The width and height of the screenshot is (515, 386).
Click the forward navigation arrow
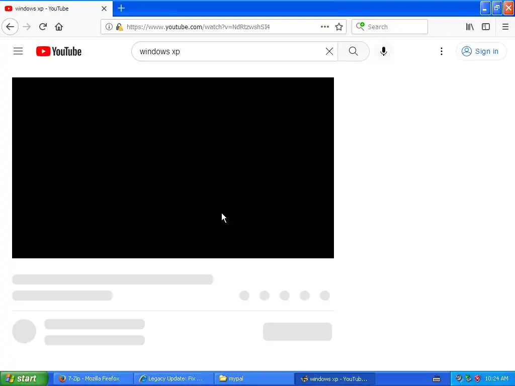pos(27,27)
